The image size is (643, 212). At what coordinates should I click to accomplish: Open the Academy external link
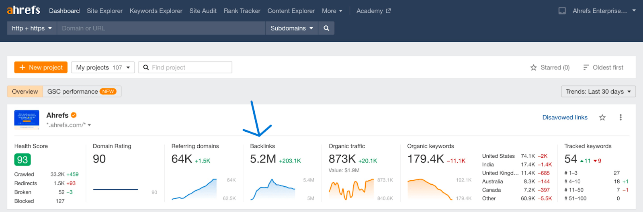(x=373, y=11)
